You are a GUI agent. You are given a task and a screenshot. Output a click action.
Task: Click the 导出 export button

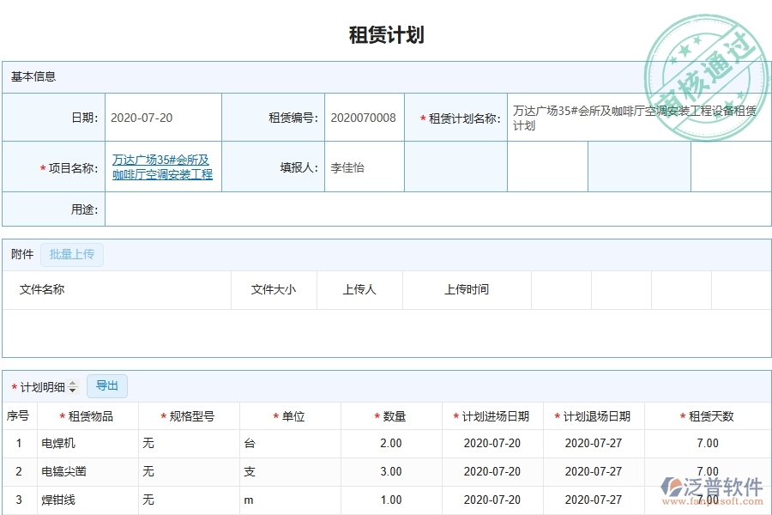click(x=107, y=386)
